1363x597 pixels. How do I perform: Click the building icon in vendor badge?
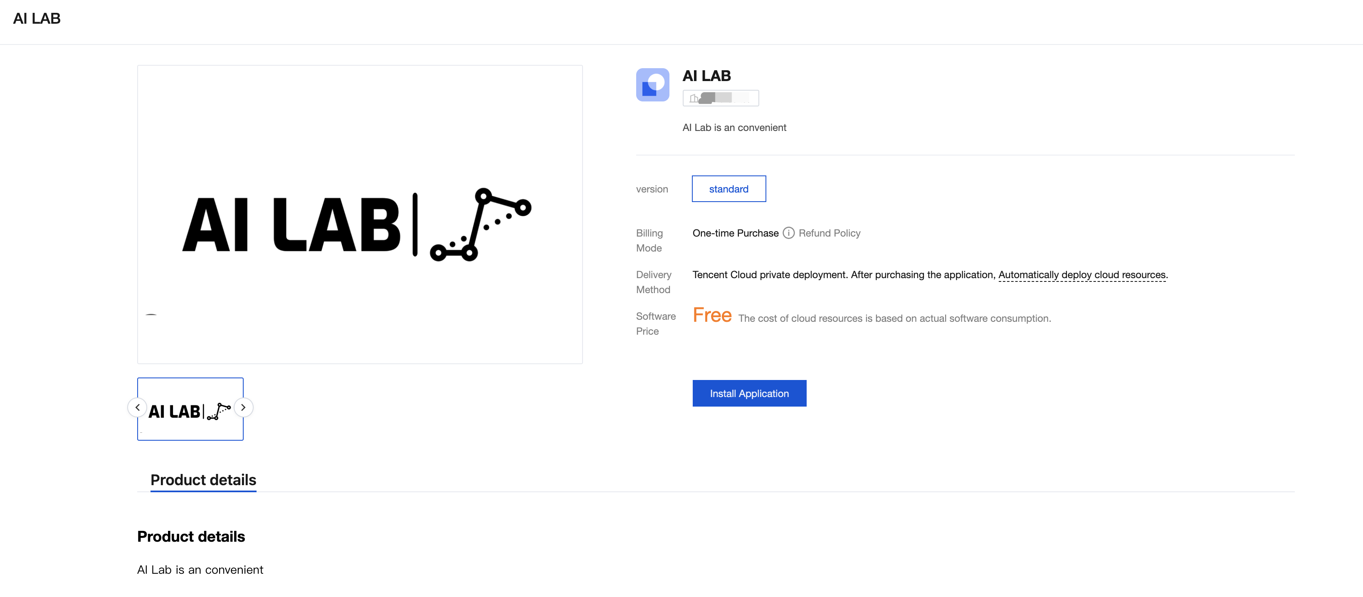point(694,99)
